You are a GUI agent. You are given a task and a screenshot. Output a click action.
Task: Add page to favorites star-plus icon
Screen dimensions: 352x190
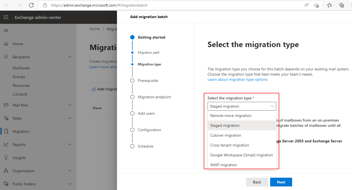[316, 5]
